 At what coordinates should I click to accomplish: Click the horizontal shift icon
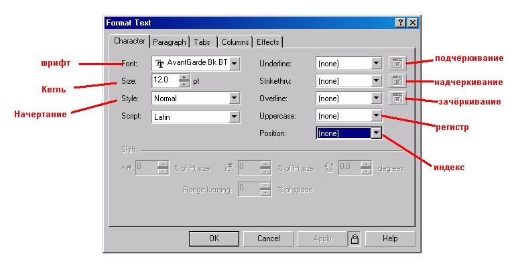click(126, 168)
